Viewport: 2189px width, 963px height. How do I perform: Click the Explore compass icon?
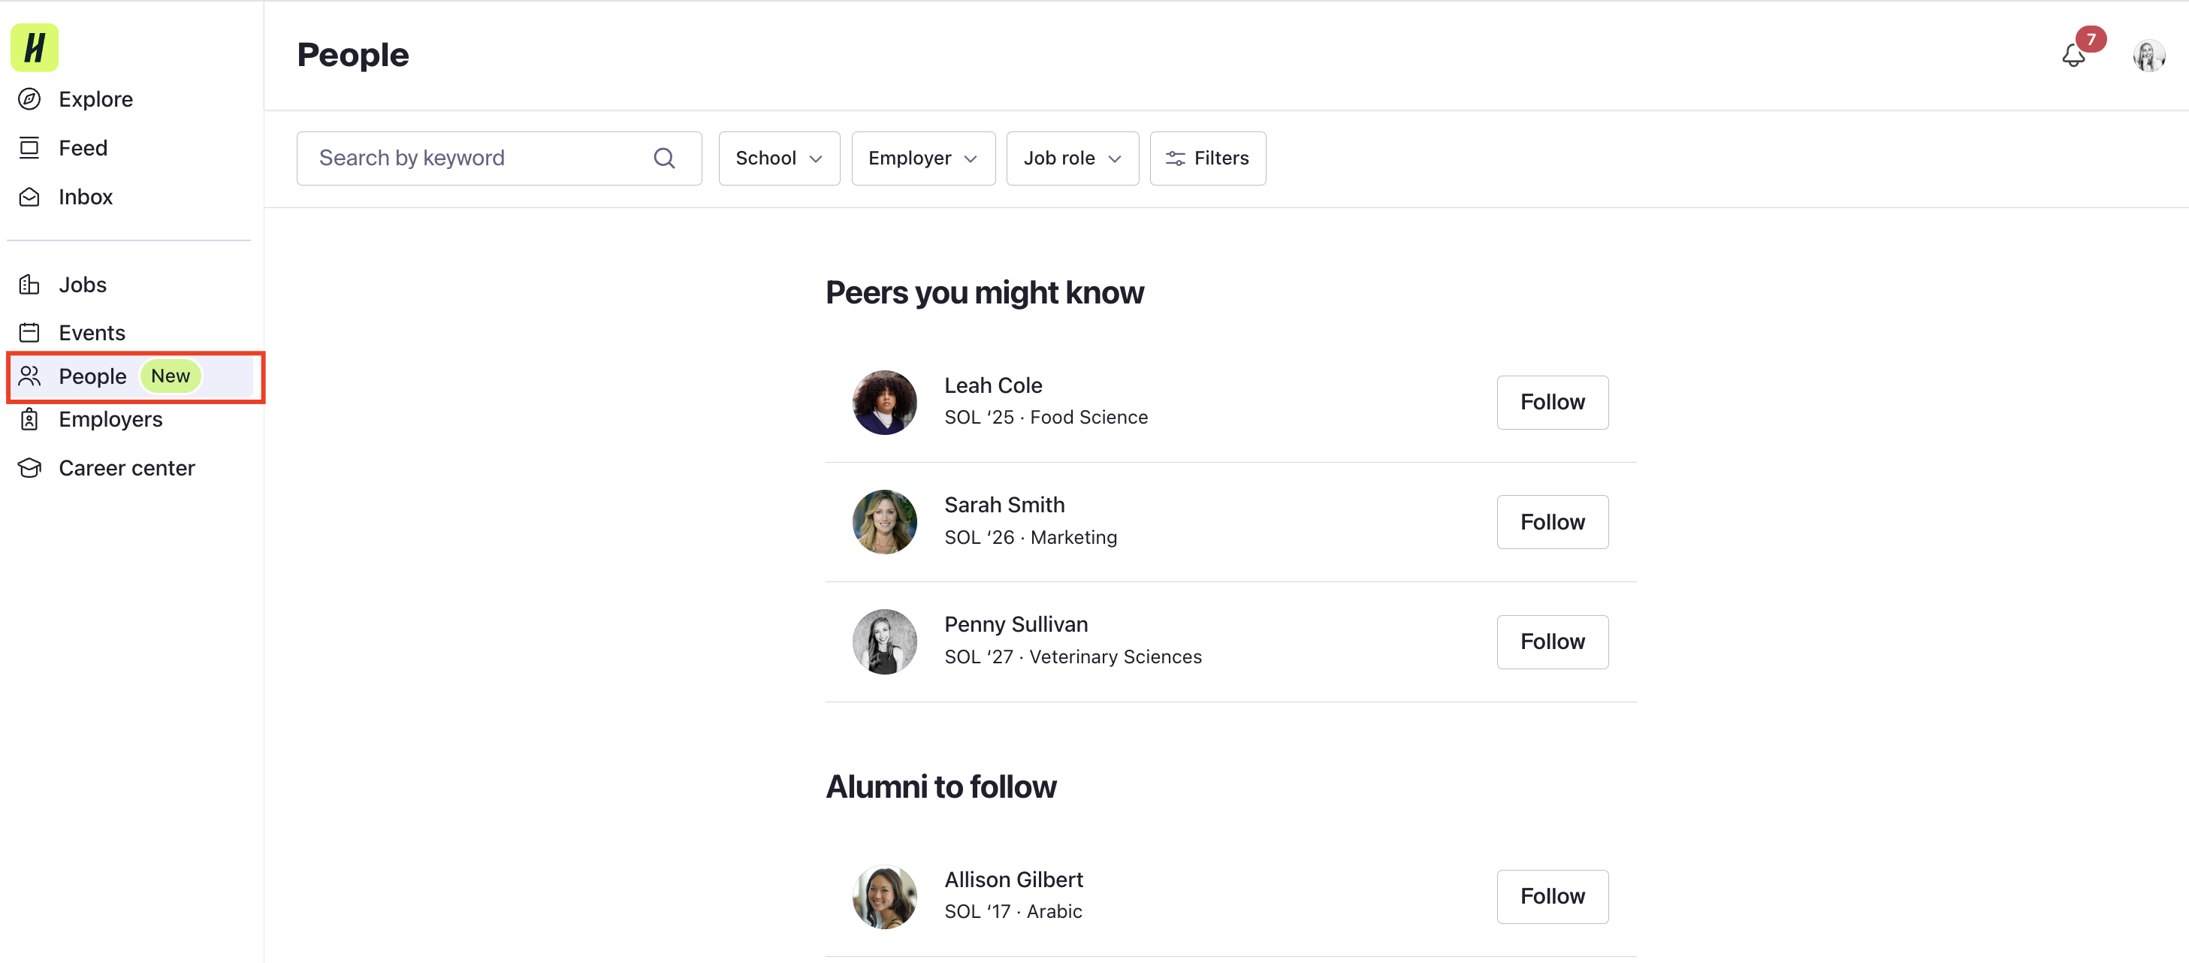coord(30,99)
